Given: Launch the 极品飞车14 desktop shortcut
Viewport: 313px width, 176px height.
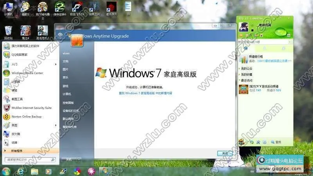Looking at the screenshot, I should click(x=77, y=9).
